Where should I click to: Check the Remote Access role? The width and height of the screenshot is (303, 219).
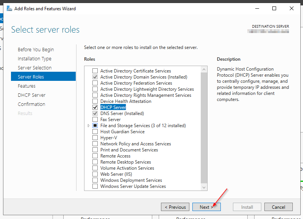(95, 156)
